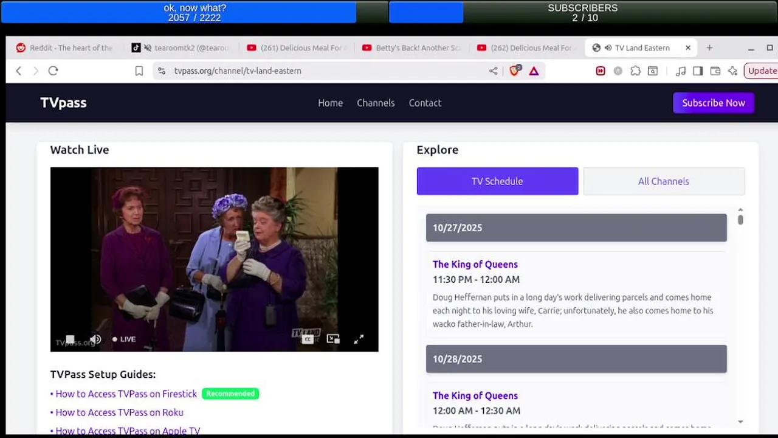Click the live video frame
Viewport: 778px width, 438px height.
tap(214, 260)
